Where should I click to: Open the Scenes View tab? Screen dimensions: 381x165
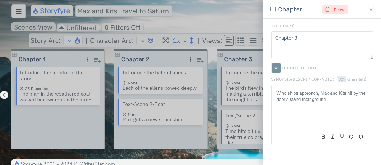[x=33, y=27]
